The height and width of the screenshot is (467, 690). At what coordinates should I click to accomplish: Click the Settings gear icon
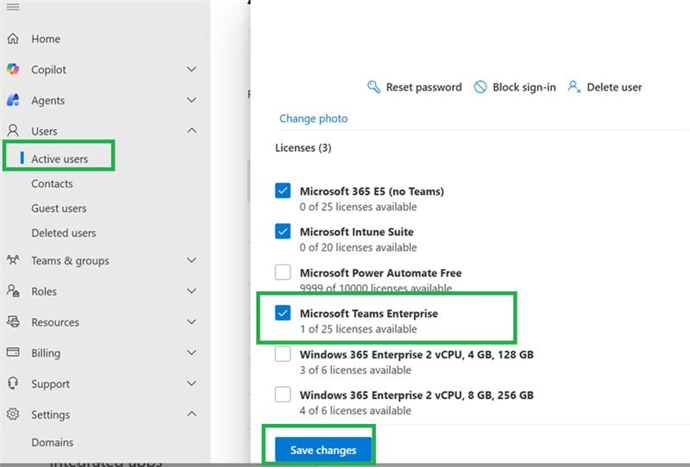click(x=13, y=414)
